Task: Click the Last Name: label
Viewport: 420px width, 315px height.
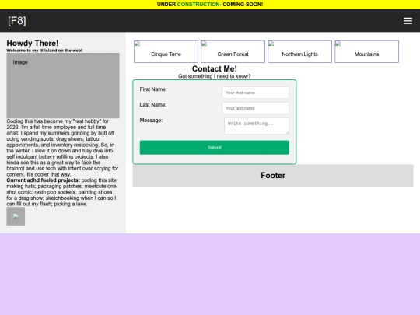Action: 153,105
